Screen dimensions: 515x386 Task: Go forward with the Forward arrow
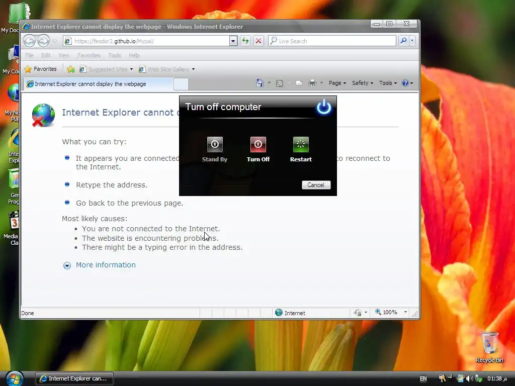coord(43,41)
